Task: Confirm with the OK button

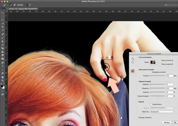Action: 175,122
